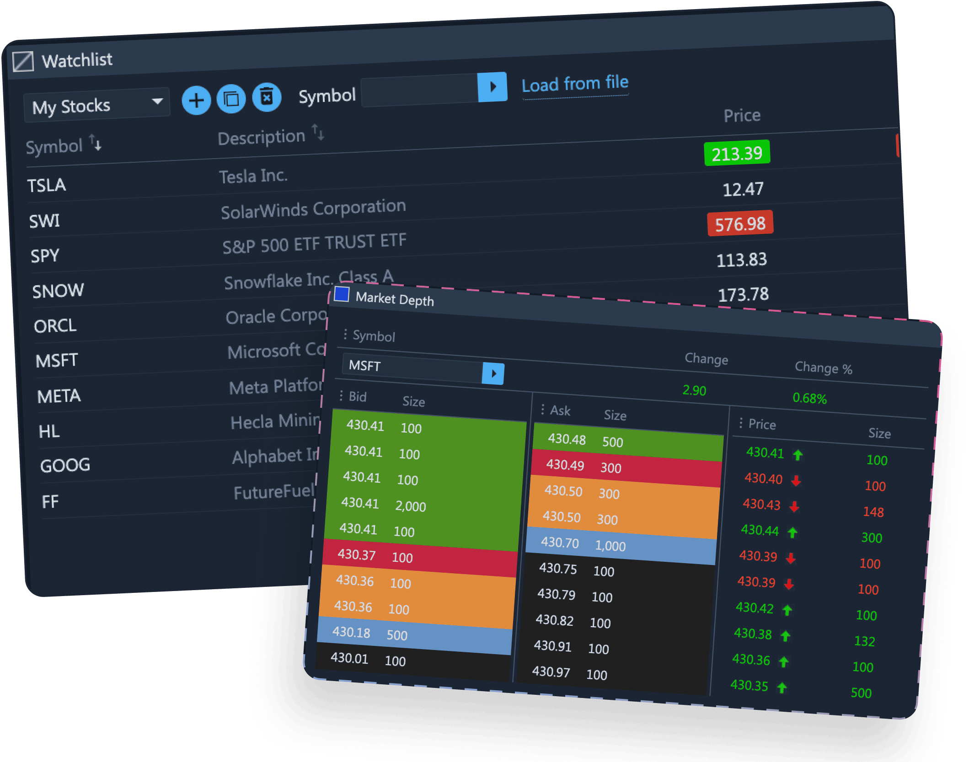Image resolution: width=974 pixels, height=762 pixels.
Task: Click down arrow beside 430.40 trade price
Action: 796,480
